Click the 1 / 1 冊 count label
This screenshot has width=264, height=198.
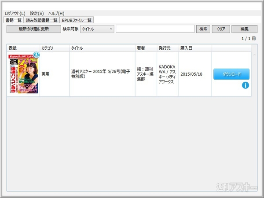[x=249, y=39]
